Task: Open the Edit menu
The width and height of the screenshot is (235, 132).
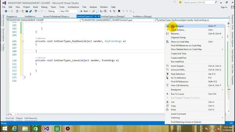Action: pyautogui.click(x=10, y=7)
